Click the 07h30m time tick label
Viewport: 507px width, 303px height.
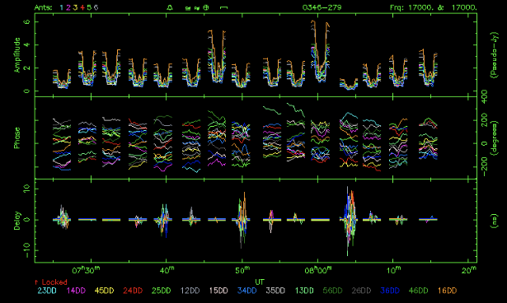tap(86, 270)
